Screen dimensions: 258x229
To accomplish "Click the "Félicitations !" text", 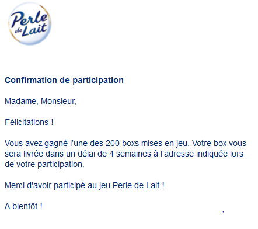I will 29,122.
